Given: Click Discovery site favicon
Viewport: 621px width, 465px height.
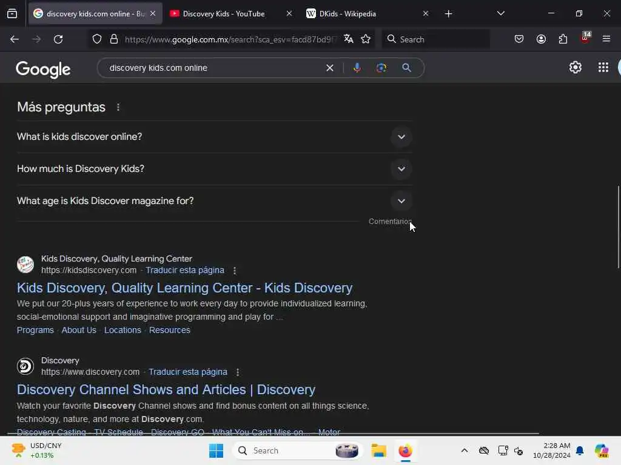Looking at the screenshot, I should [25, 366].
